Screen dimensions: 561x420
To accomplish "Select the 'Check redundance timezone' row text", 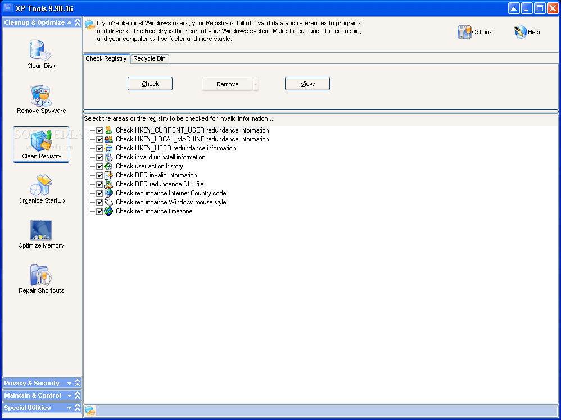I will coord(154,211).
